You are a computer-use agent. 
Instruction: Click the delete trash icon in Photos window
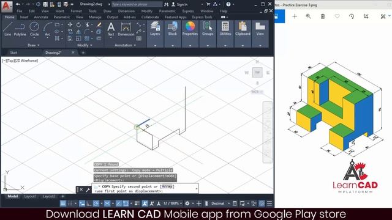(323, 16)
